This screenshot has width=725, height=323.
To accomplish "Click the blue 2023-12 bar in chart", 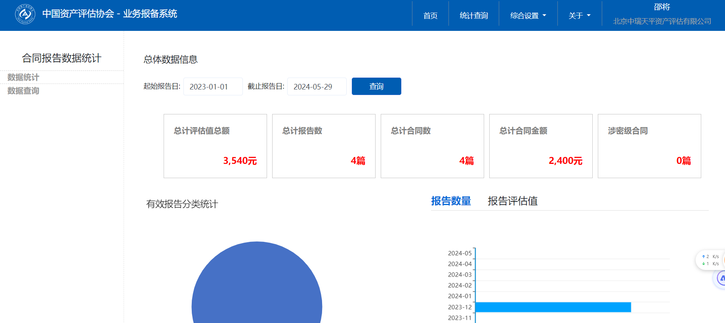I will click(x=553, y=307).
